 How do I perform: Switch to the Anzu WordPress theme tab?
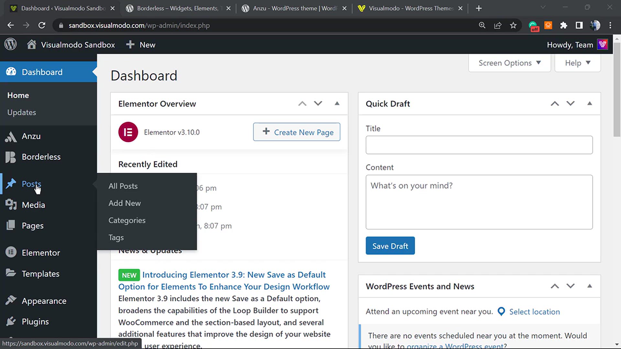point(294,8)
